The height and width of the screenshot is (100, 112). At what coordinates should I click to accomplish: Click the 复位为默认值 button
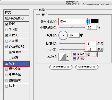(x=87, y=67)
